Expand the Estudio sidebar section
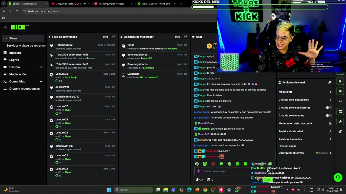The height and width of the screenshot is (194, 346). pos(41,67)
